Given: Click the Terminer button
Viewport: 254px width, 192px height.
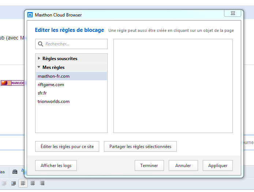Looking at the screenshot, I should point(149,165).
